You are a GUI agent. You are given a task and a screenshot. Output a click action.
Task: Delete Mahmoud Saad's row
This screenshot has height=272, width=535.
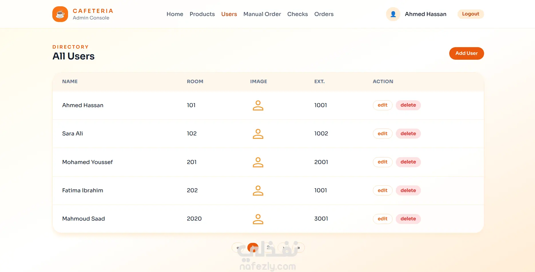tap(408, 219)
